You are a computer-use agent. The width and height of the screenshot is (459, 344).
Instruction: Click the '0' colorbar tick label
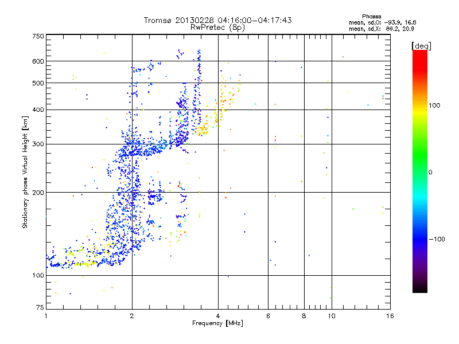coord(430,173)
